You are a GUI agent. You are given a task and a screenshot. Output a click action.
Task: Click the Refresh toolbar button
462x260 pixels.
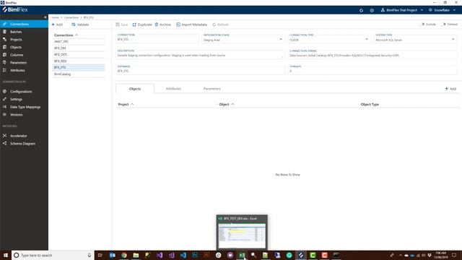[x=221, y=25]
